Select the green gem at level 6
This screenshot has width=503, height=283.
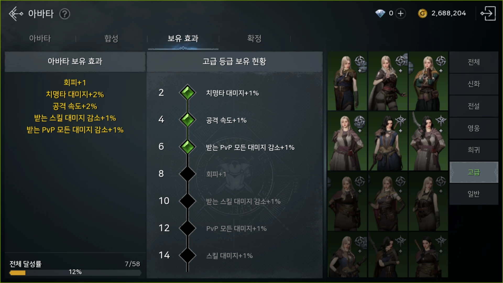(187, 147)
